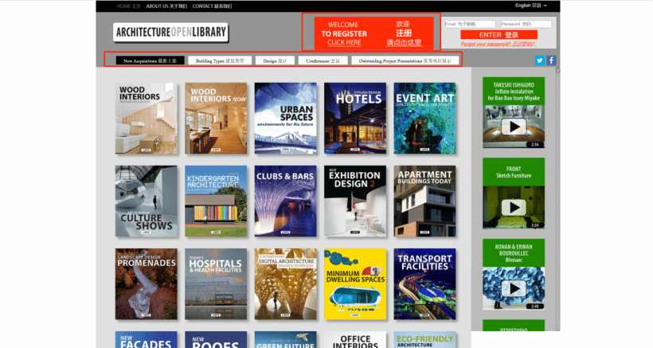653x348 pixels.
Task: Switch to the Design tab
Action: tap(276, 61)
